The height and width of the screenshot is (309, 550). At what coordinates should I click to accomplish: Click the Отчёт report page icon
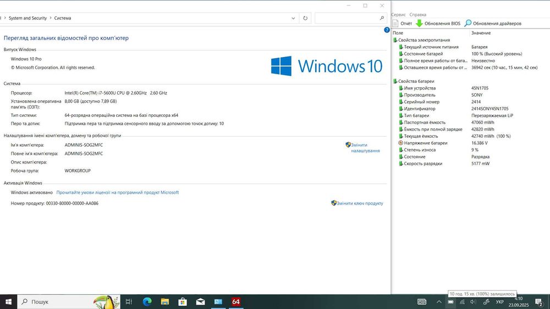395,24
